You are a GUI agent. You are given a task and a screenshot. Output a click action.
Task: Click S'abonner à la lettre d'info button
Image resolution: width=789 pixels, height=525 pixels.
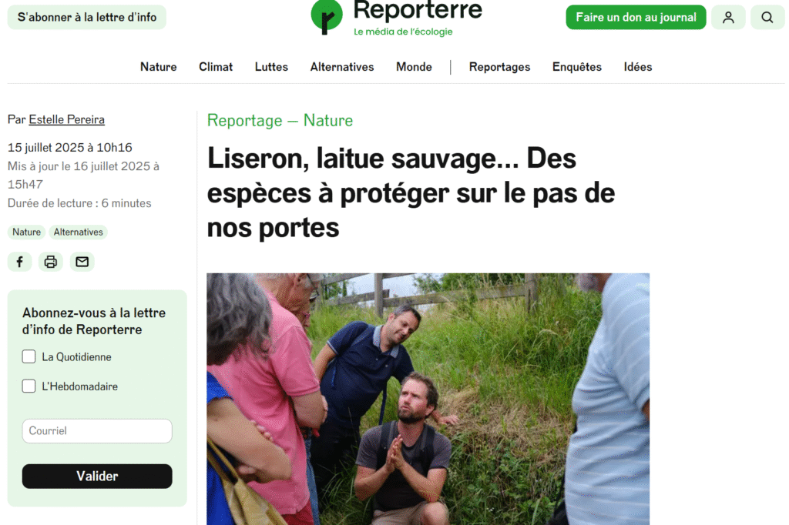tap(86, 18)
